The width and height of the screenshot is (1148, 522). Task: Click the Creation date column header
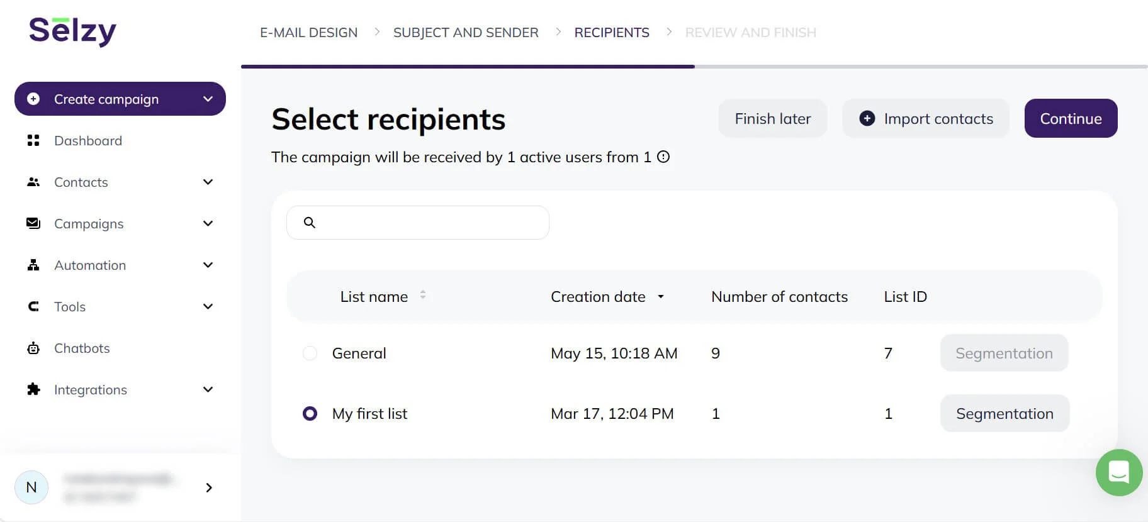598,297
